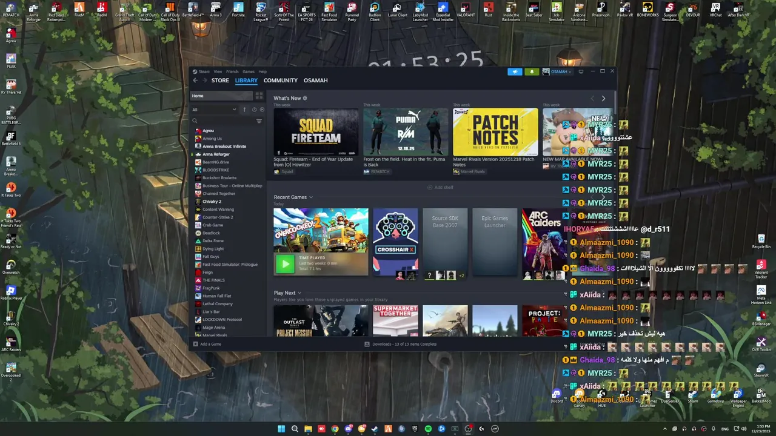Open the Downloads status at the bottom
This screenshot has width=776, height=436.
pyautogui.click(x=401, y=344)
